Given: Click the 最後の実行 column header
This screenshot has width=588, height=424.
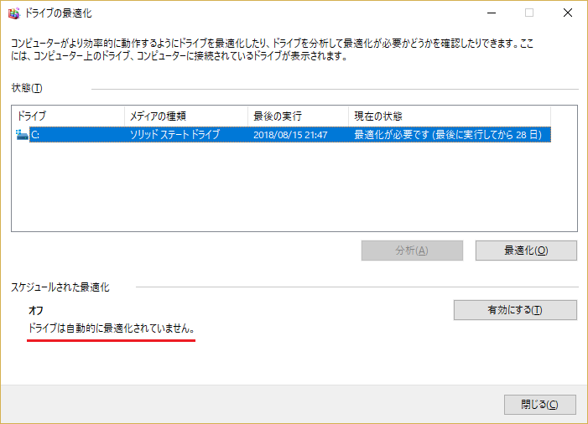Looking at the screenshot, I should pyautogui.click(x=298, y=116).
